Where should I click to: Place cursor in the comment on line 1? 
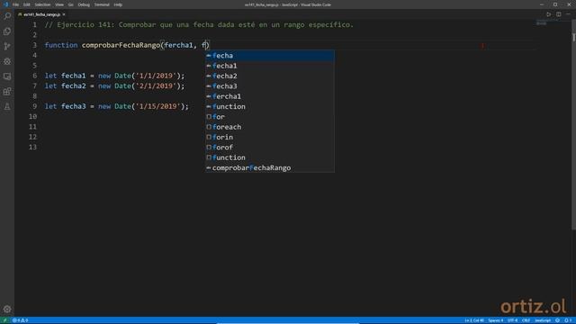[199, 25]
